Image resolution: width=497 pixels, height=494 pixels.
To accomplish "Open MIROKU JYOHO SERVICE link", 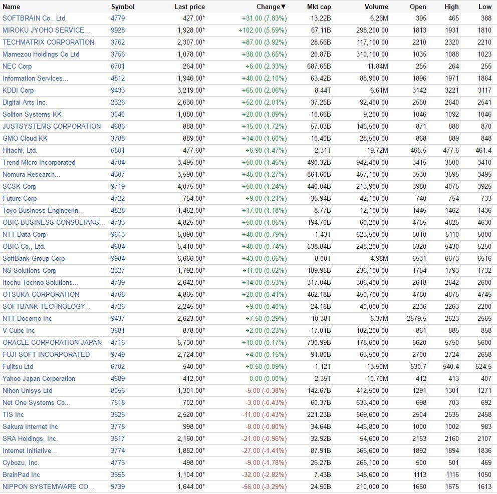I will [46, 31].
